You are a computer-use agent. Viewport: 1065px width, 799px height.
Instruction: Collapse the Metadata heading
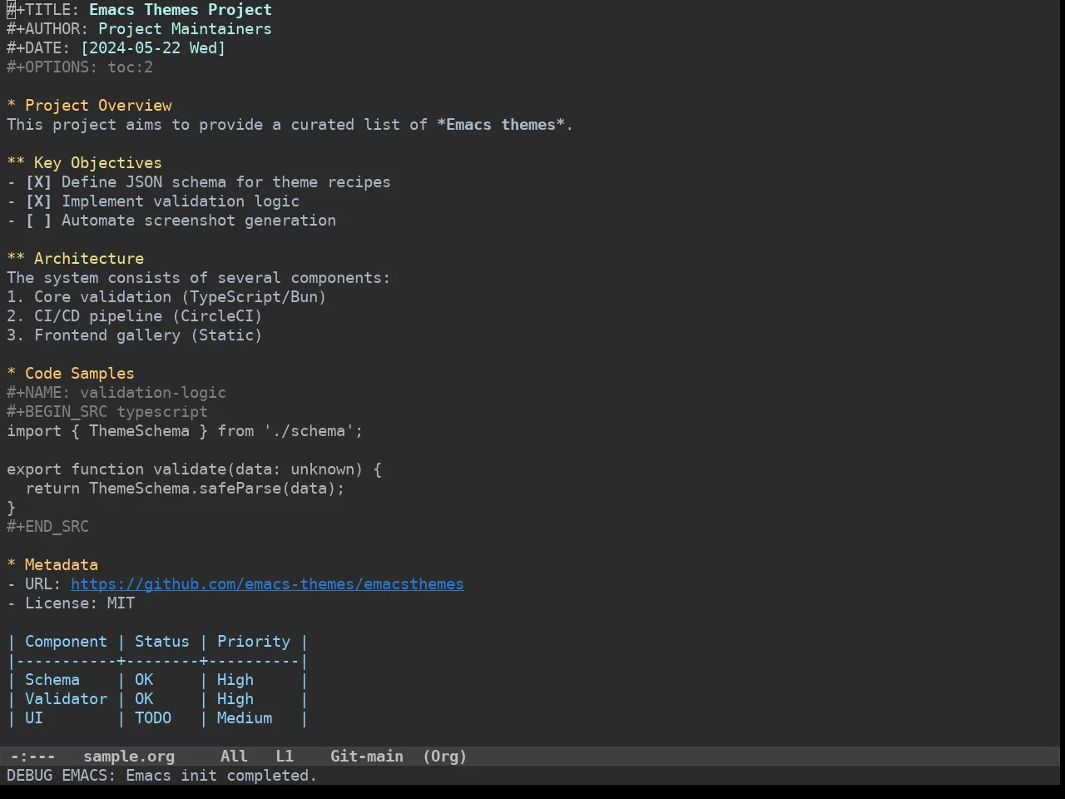(x=52, y=565)
